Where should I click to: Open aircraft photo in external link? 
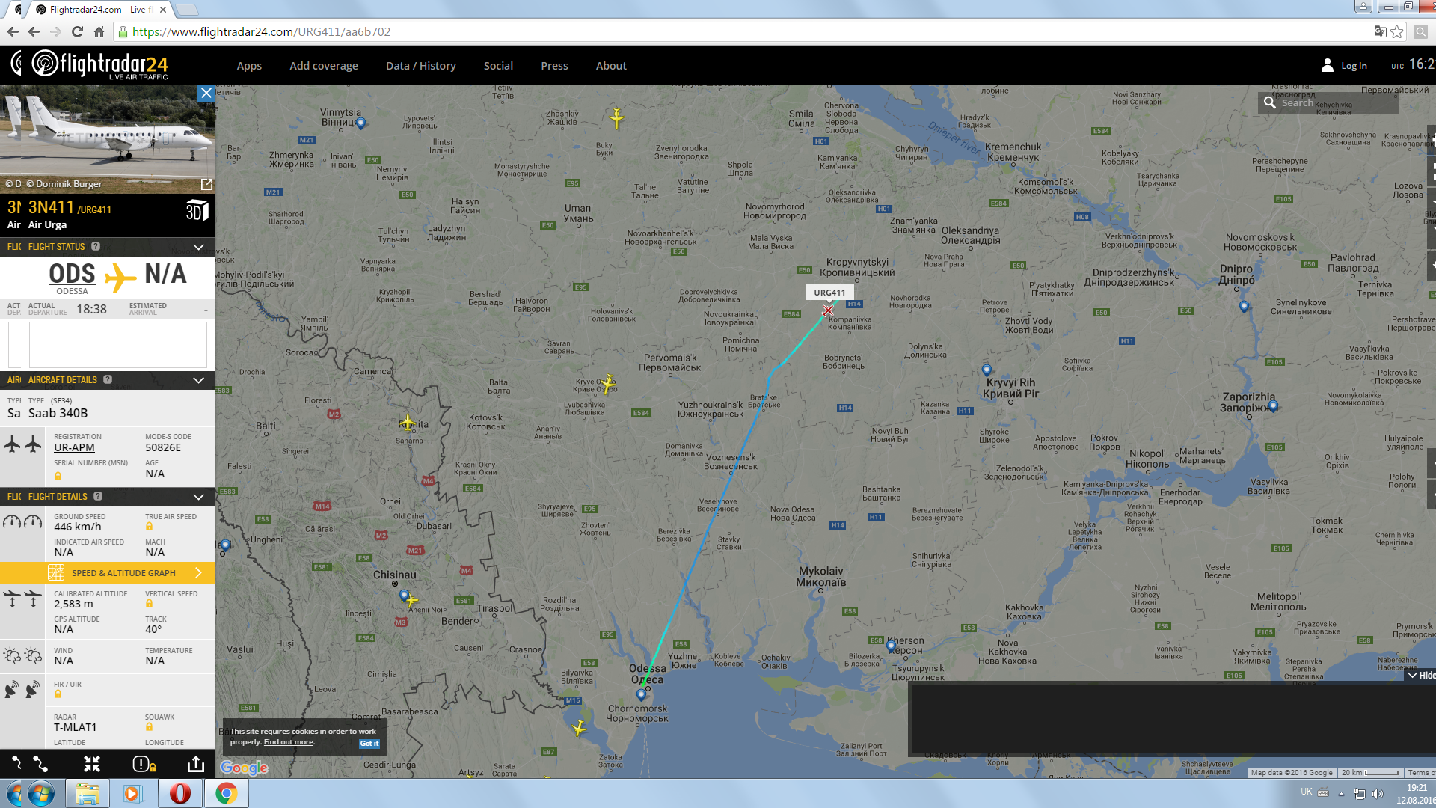pos(207,184)
